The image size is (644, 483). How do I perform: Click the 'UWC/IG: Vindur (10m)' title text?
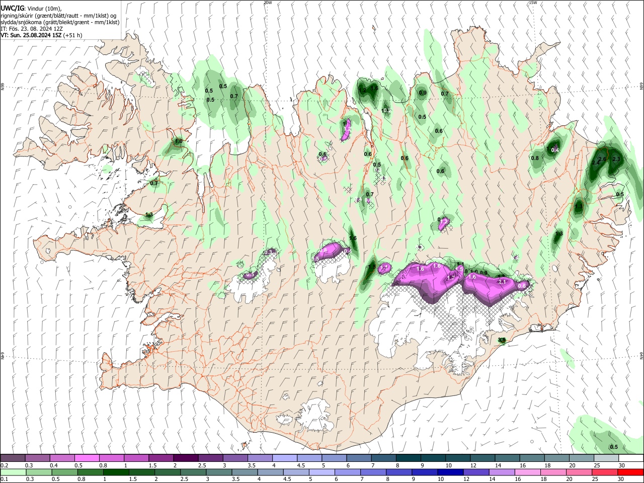31,9
